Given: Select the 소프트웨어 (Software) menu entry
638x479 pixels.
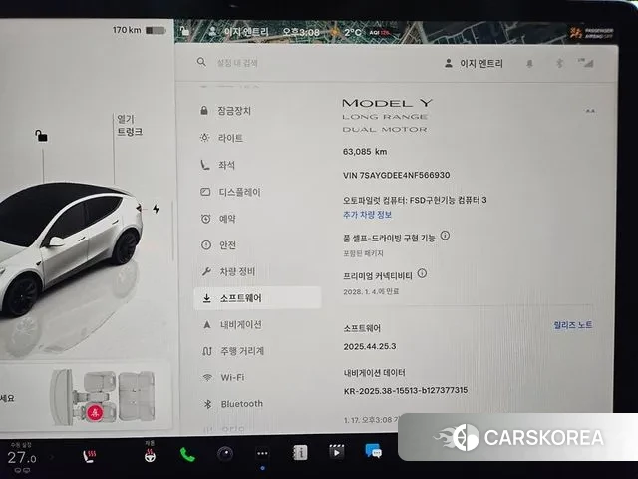Looking at the screenshot, I should click(257, 298).
